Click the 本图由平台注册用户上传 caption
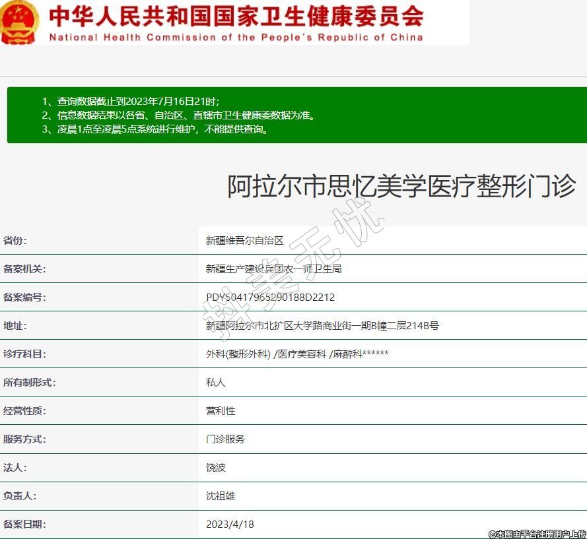Image resolution: width=587 pixels, height=539 pixels. pos(537,534)
